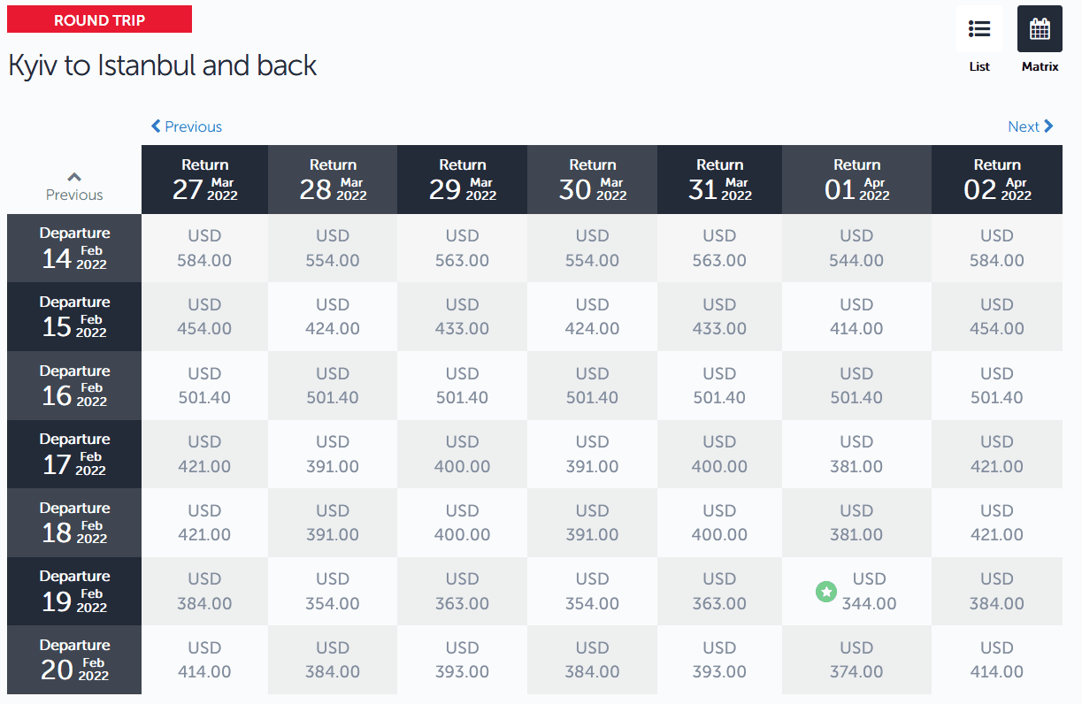Go to Next return dates

1031,126
